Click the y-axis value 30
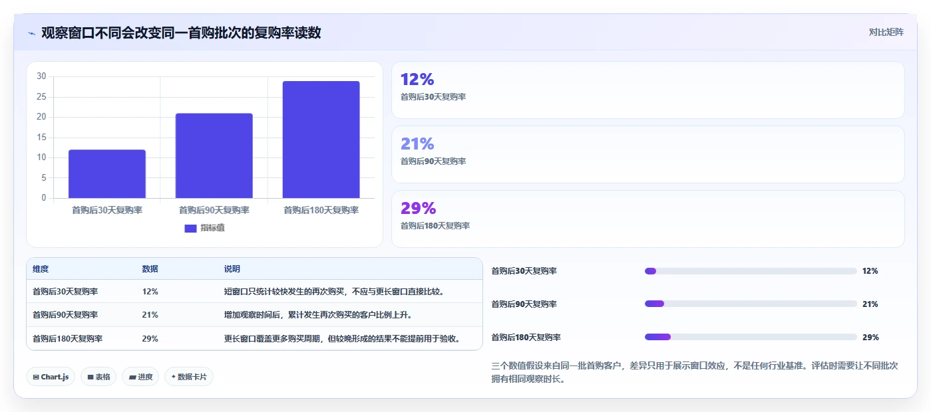 [41, 76]
